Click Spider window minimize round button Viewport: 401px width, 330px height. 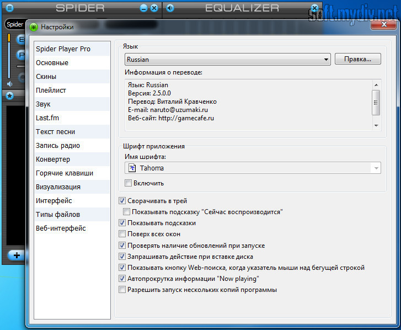(x=144, y=8)
